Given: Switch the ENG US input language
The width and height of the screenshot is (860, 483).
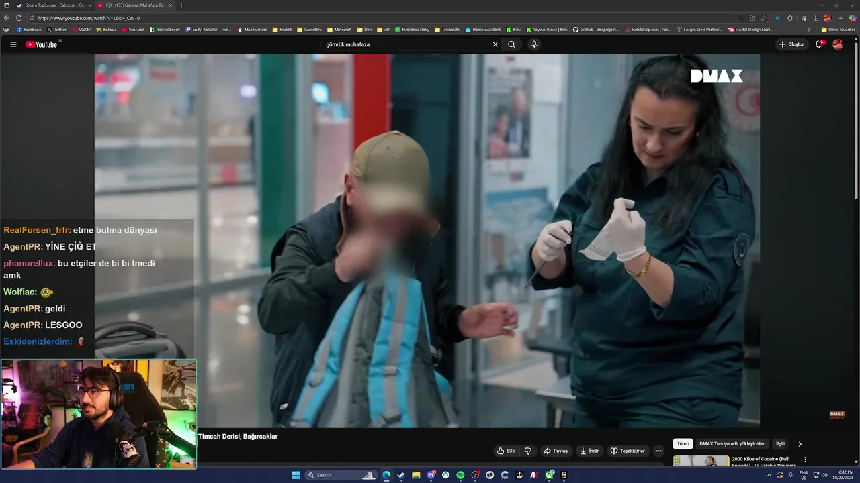Looking at the screenshot, I should click(x=803, y=475).
